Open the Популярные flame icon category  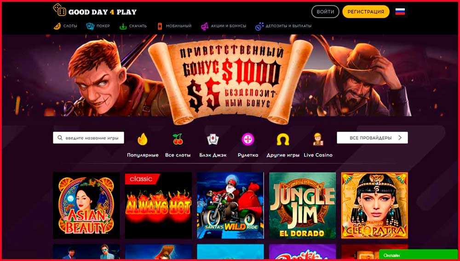pyautogui.click(x=143, y=139)
